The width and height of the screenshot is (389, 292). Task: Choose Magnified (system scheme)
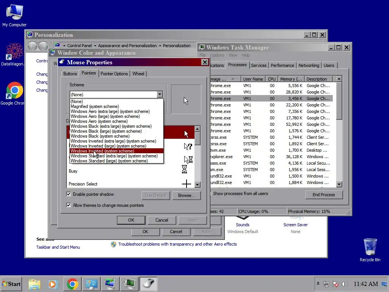pyautogui.click(x=117, y=106)
